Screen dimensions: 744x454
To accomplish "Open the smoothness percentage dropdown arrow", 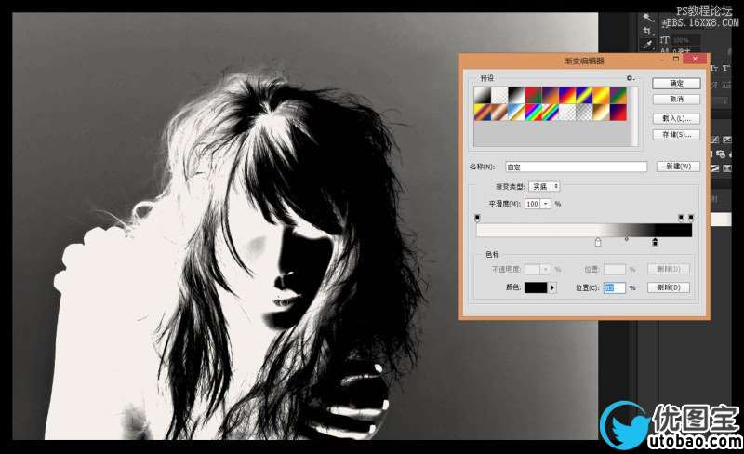I will [x=546, y=204].
